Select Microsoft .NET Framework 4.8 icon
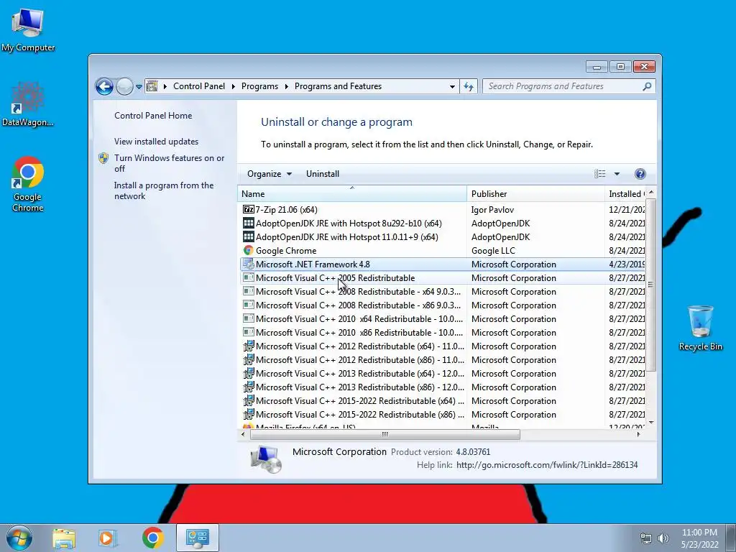736x552 pixels. (x=248, y=264)
